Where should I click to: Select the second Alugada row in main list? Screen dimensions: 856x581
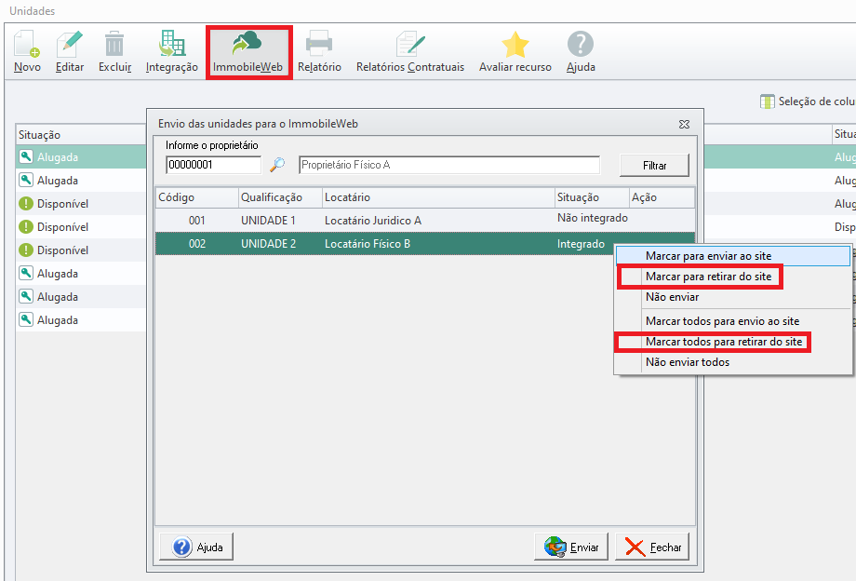click(81, 181)
